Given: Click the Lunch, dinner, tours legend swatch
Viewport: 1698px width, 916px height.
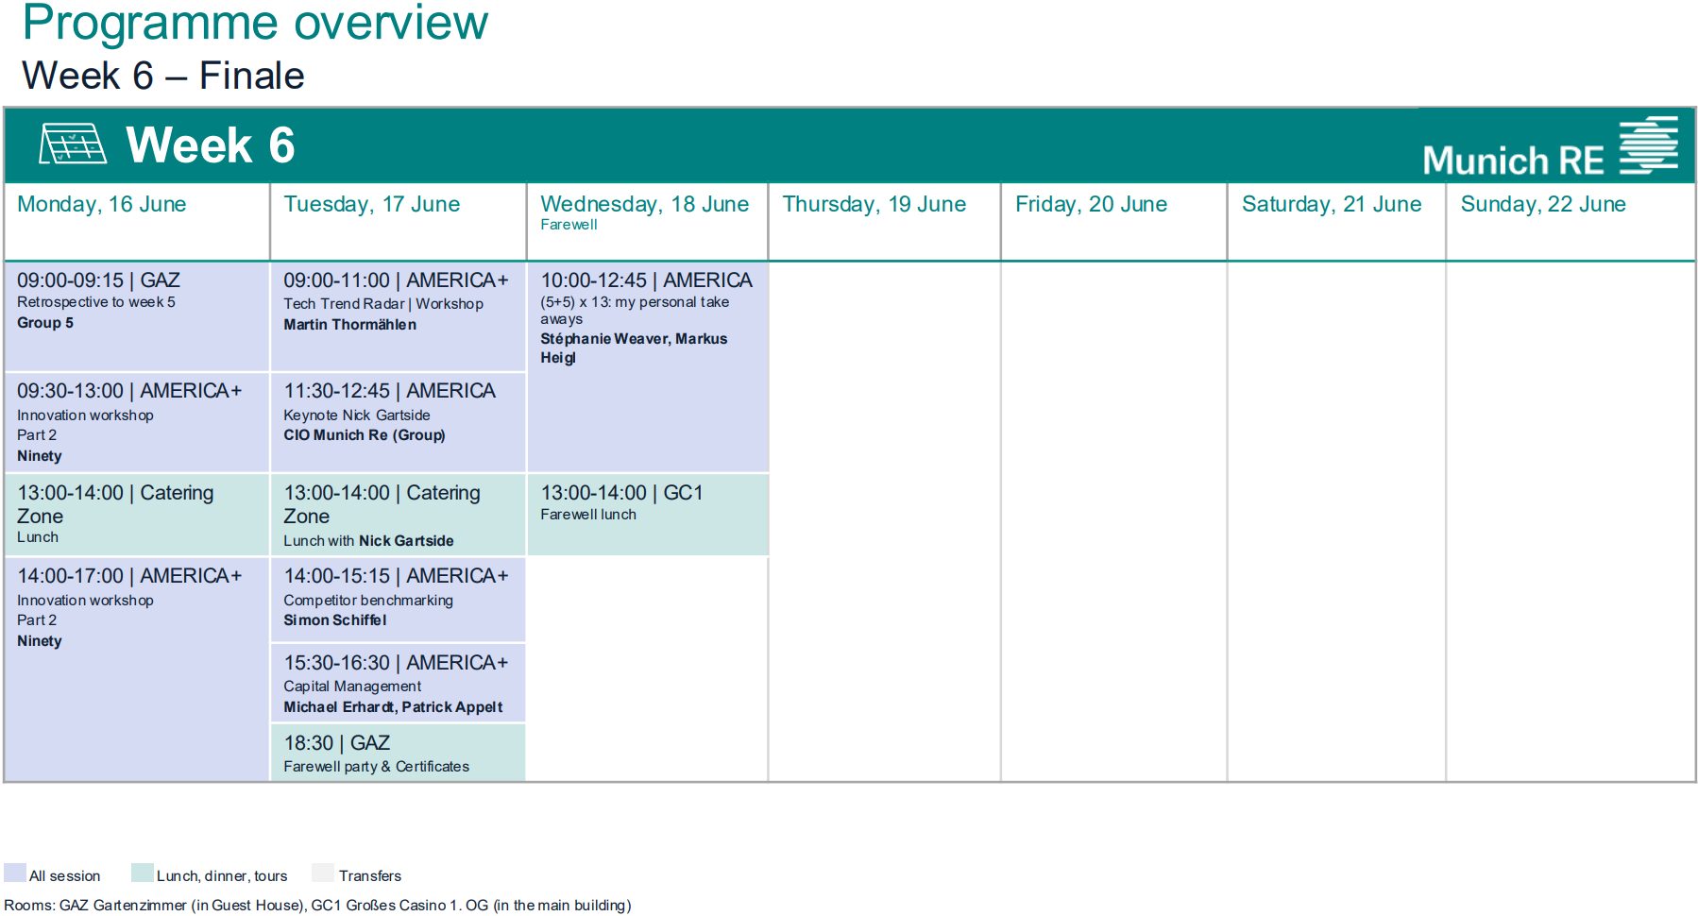Looking at the screenshot, I should [x=142, y=874].
